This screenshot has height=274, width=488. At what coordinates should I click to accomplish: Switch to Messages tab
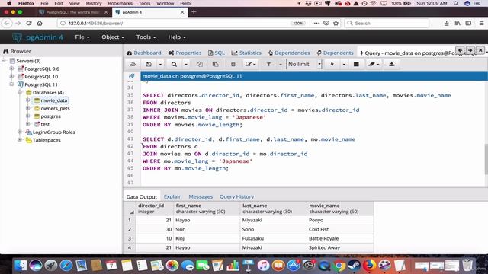[x=201, y=196]
